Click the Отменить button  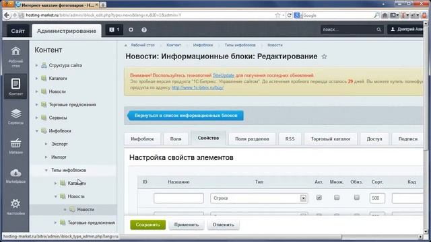coord(223,225)
